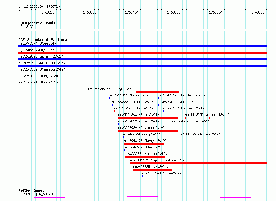This screenshot has height=201, width=276.
Task: Open the nsv5919390 (Almarri2020) variant label
Action: click(x=41, y=56)
